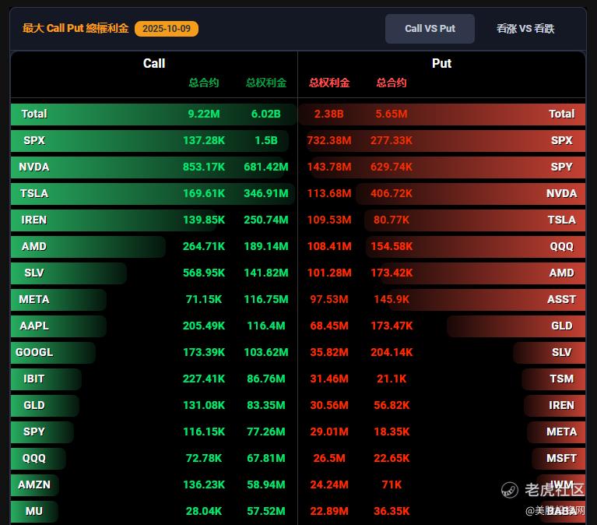Click the SLV ticker in Call list

[x=34, y=273]
